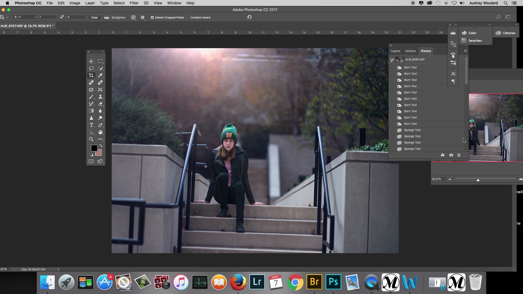Click swap width and height arrows
Viewport: 523px width, 294px height.
(x=62, y=17)
